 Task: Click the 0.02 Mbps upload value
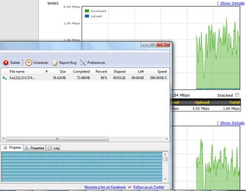point(201,109)
